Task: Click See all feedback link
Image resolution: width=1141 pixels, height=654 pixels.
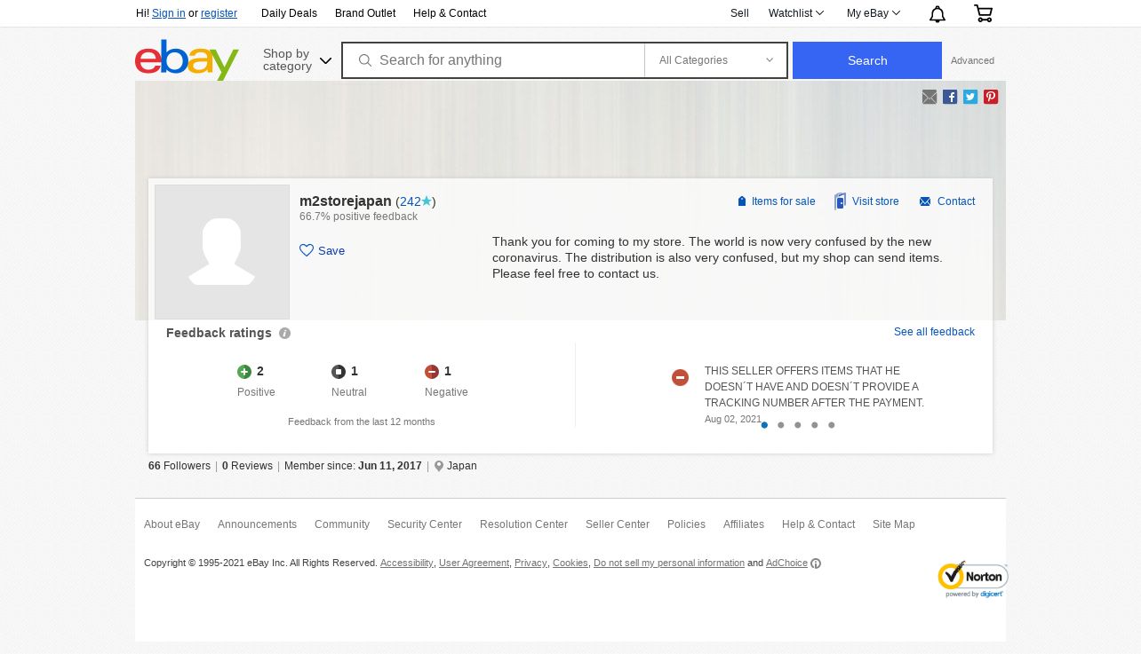Action: tap(934, 332)
